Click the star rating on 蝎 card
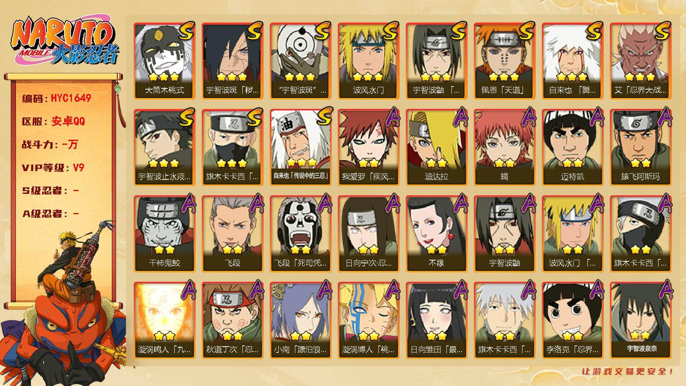 [504, 163]
